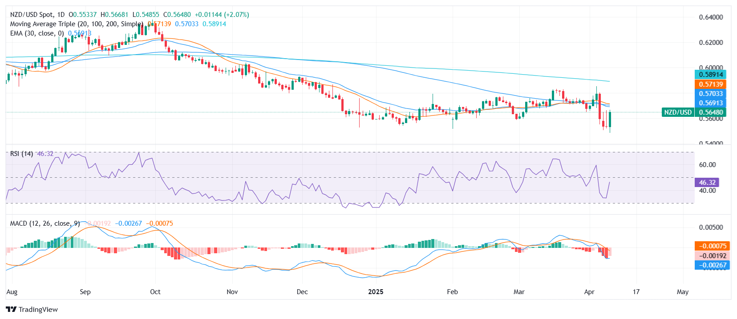Select the Moving Average Triple indicator legend
The width and height of the screenshot is (737, 319).
77,24
